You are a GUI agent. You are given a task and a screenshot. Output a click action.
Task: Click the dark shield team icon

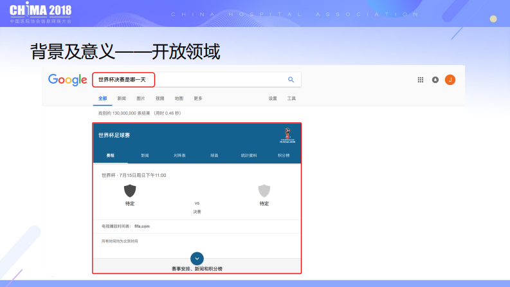pyautogui.click(x=130, y=190)
